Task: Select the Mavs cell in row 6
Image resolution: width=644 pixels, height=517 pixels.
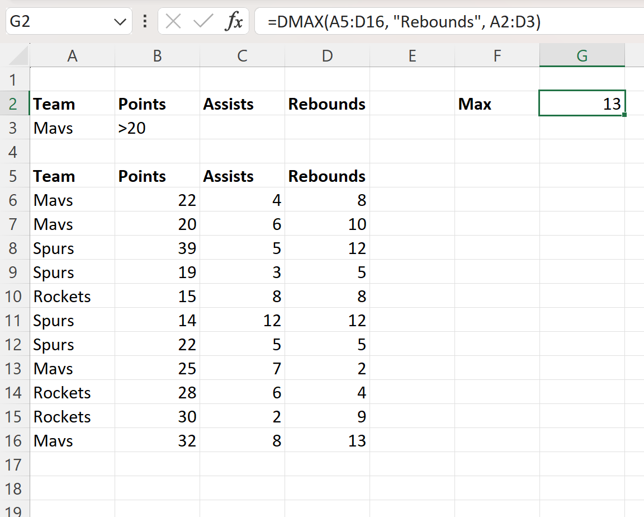Action: coord(72,200)
